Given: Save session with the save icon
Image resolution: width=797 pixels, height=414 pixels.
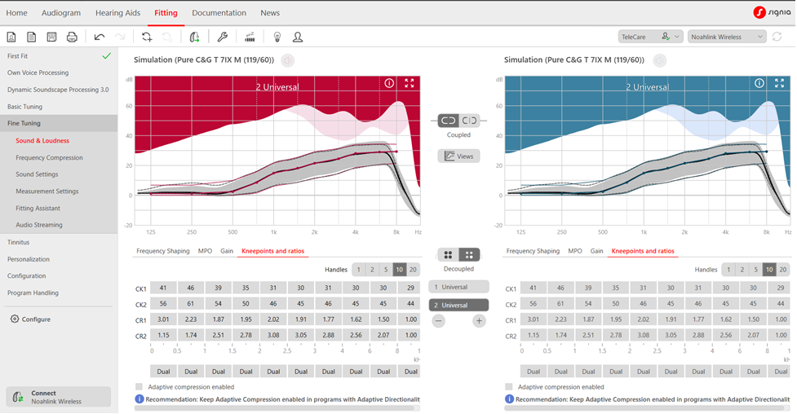Looking at the screenshot, I should tap(51, 37).
